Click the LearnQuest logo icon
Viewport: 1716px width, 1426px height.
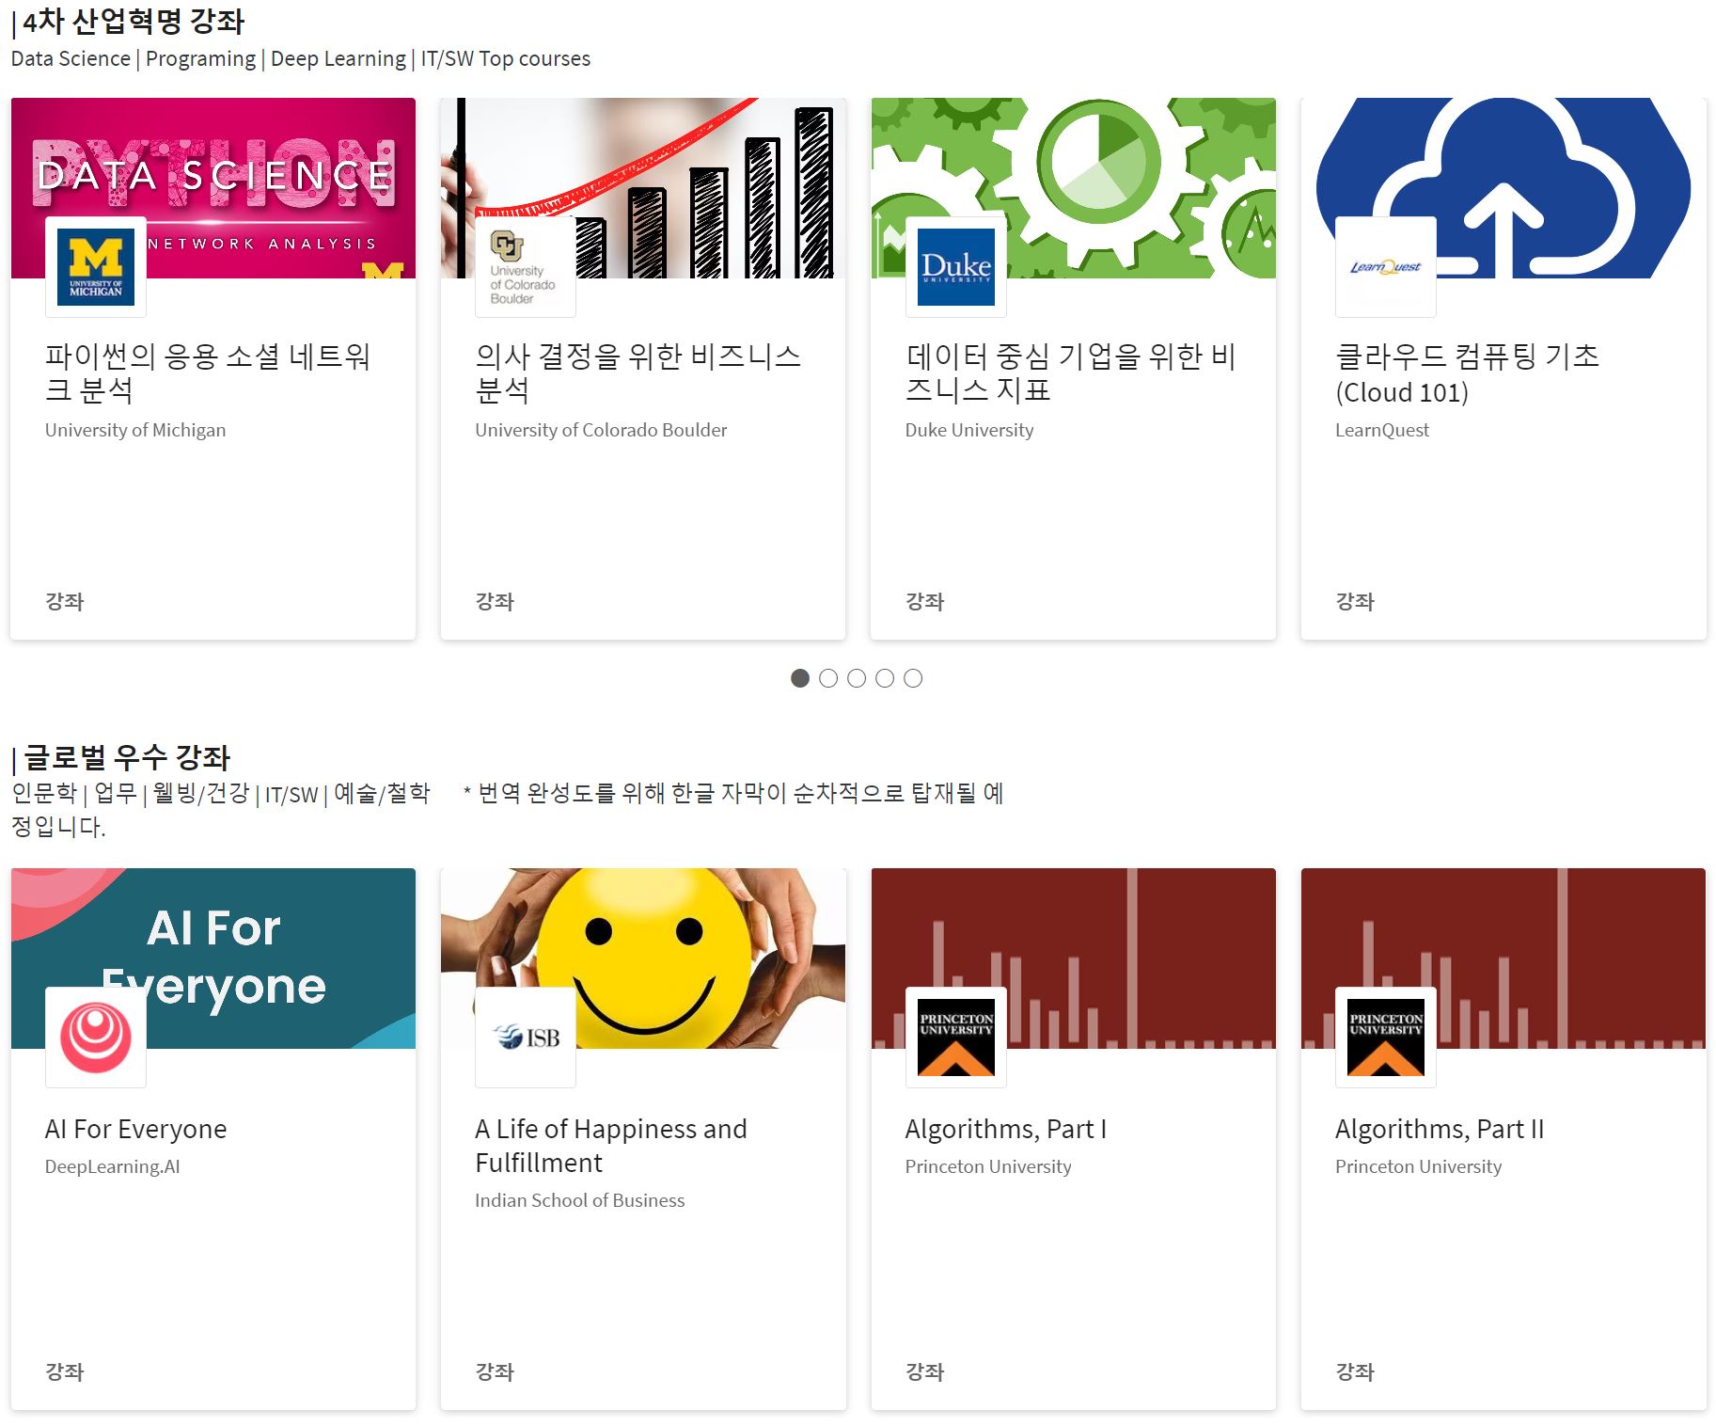pos(1386,267)
